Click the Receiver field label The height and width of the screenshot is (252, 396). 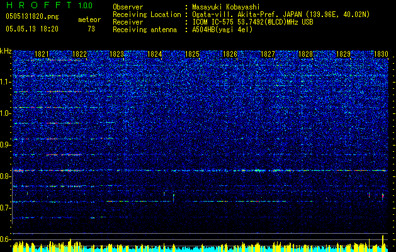pos(128,22)
